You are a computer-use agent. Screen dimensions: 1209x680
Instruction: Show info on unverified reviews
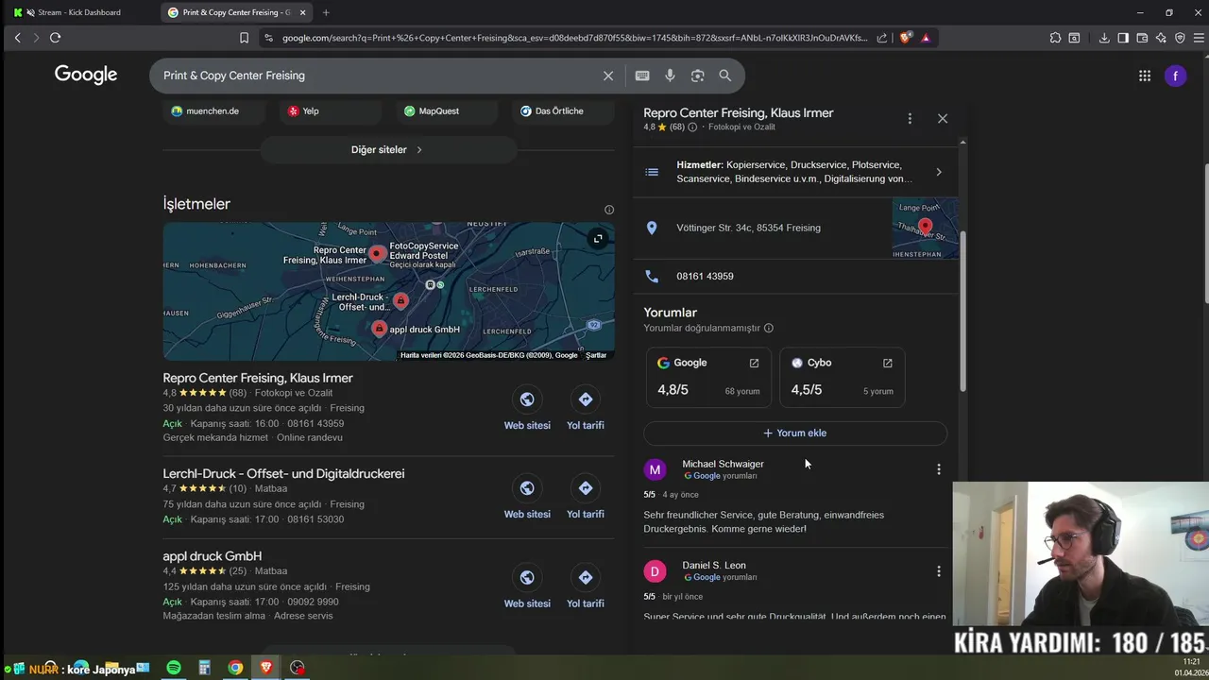(769, 329)
